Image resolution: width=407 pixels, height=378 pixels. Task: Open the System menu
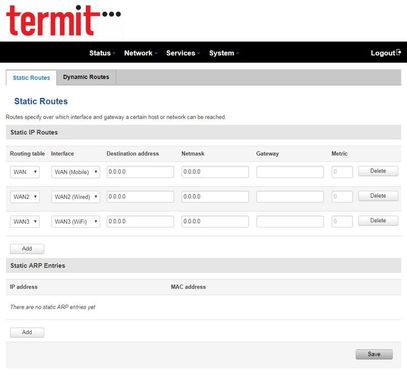pyautogui.click(x=224, y=53)
